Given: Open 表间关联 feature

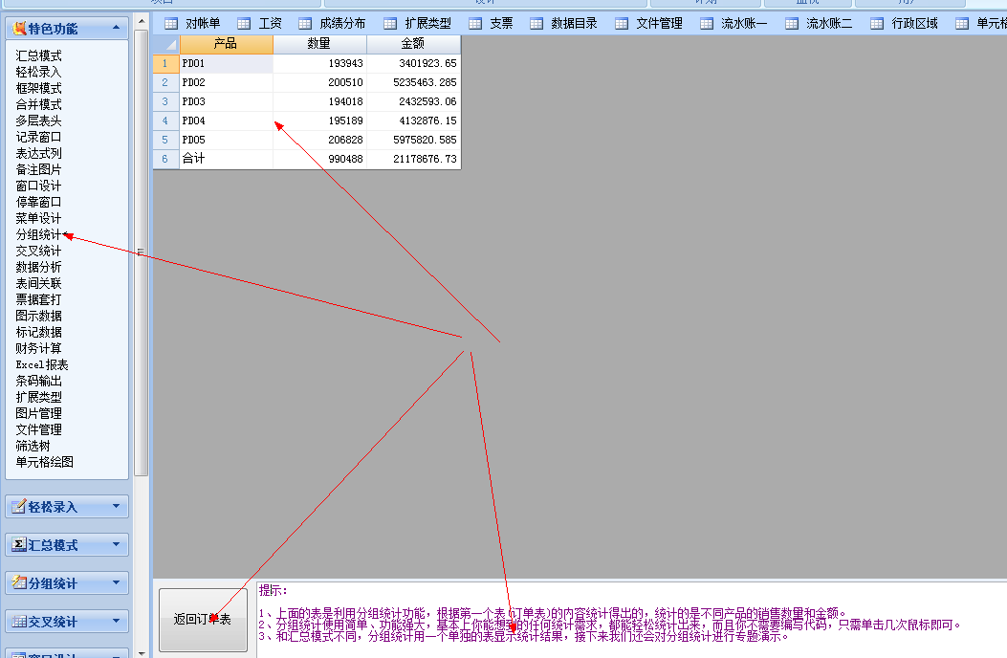Looking at the screenshot, I should coord(39,283).
